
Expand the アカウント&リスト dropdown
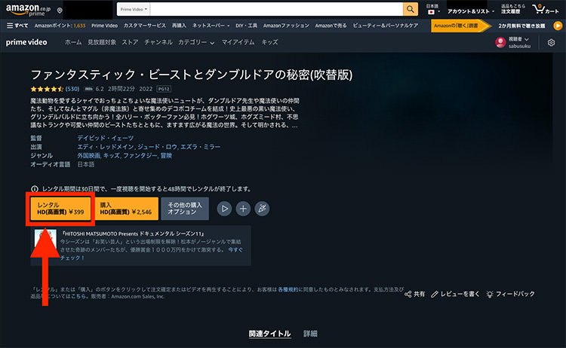pyautogui.click(x=471, y=11)
